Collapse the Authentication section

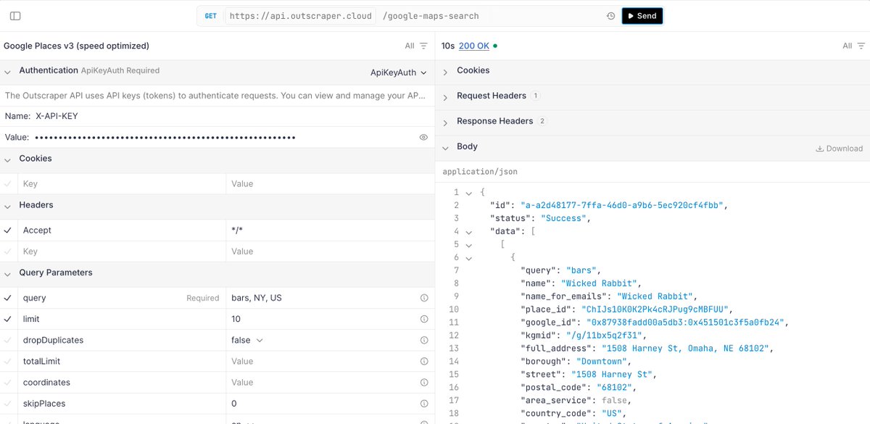7,72
